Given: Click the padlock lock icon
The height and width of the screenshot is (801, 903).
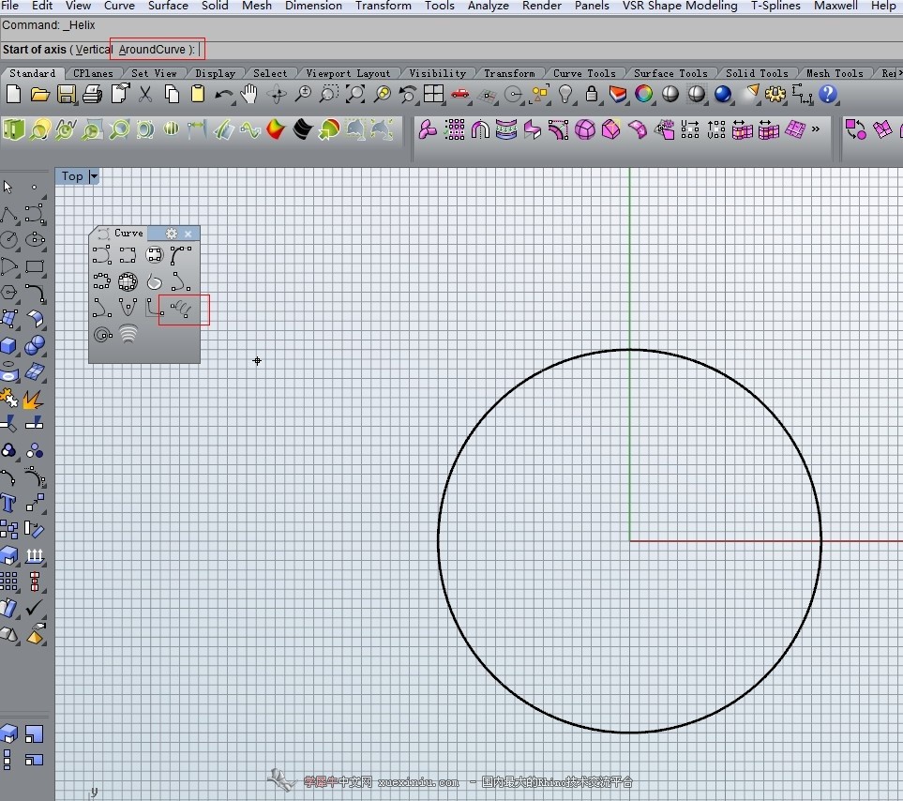Looking at the screenshot, I should 592,94.
